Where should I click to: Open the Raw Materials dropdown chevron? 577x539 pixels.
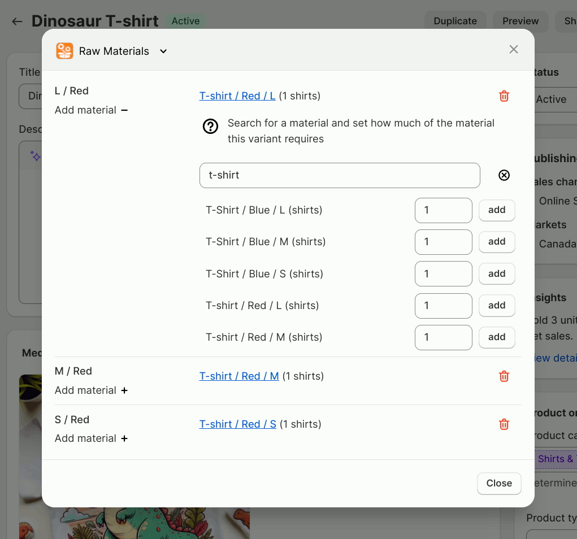(x=163, y=51)
